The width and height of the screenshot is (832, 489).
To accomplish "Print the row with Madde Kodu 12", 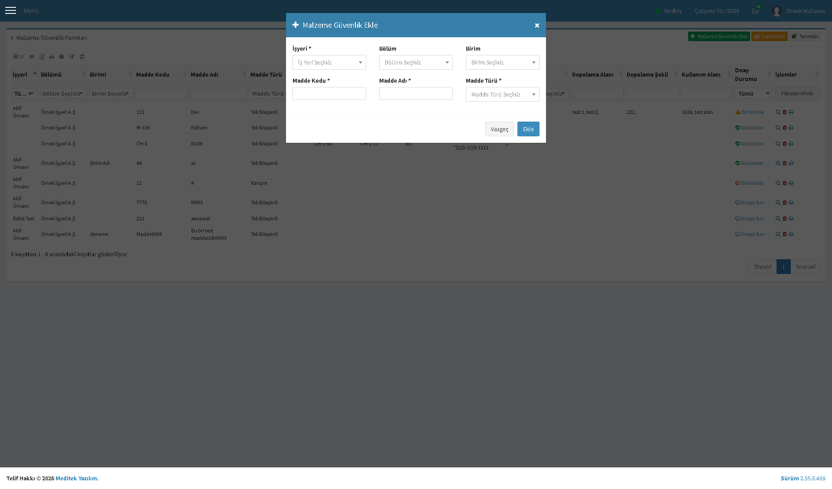I will [x=791, y=183].
